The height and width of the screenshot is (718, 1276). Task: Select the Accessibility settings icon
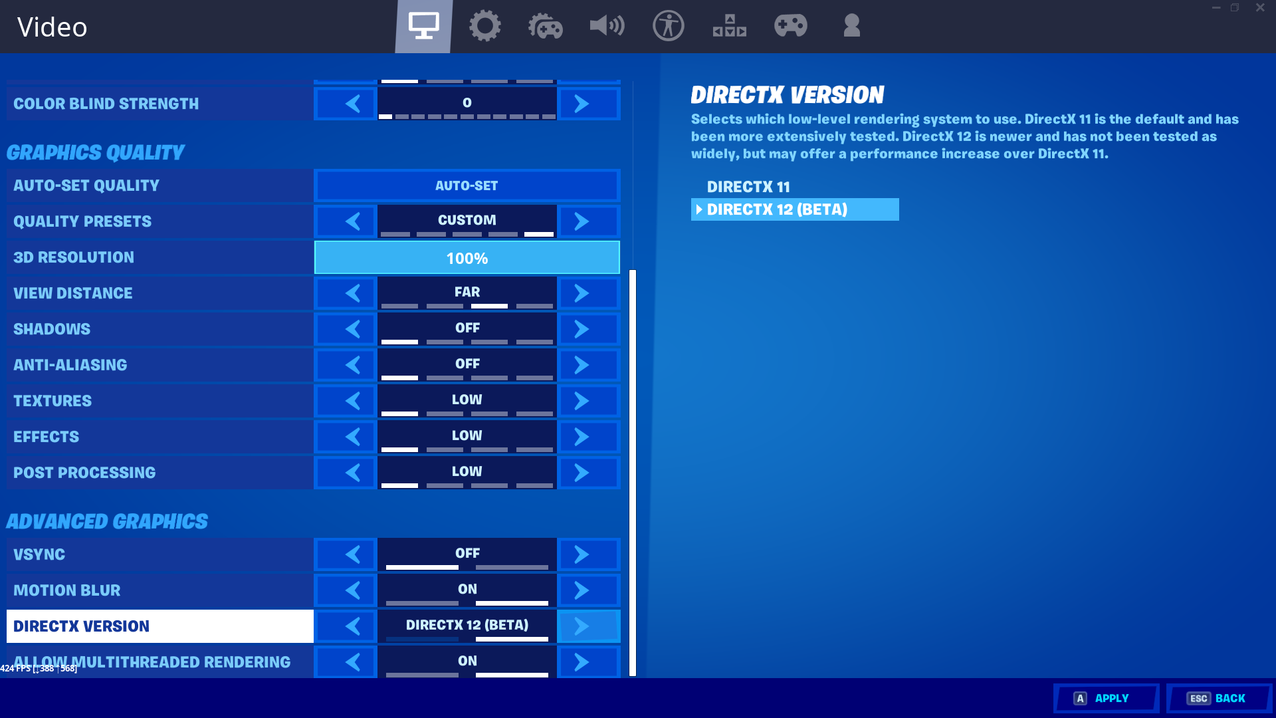coord(668,25)
